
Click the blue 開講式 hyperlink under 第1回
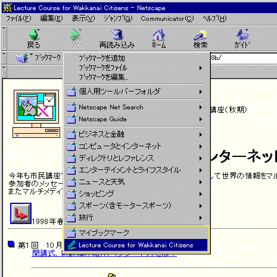[x=104, y=253]
